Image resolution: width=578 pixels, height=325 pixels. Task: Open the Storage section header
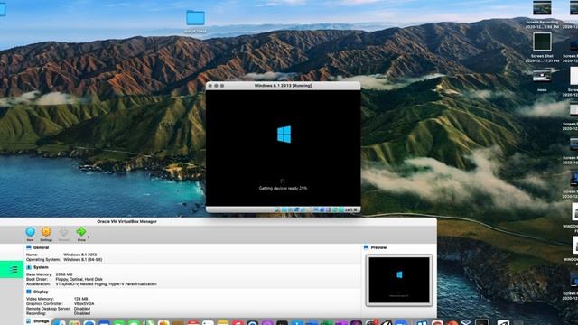click(41, 321)
